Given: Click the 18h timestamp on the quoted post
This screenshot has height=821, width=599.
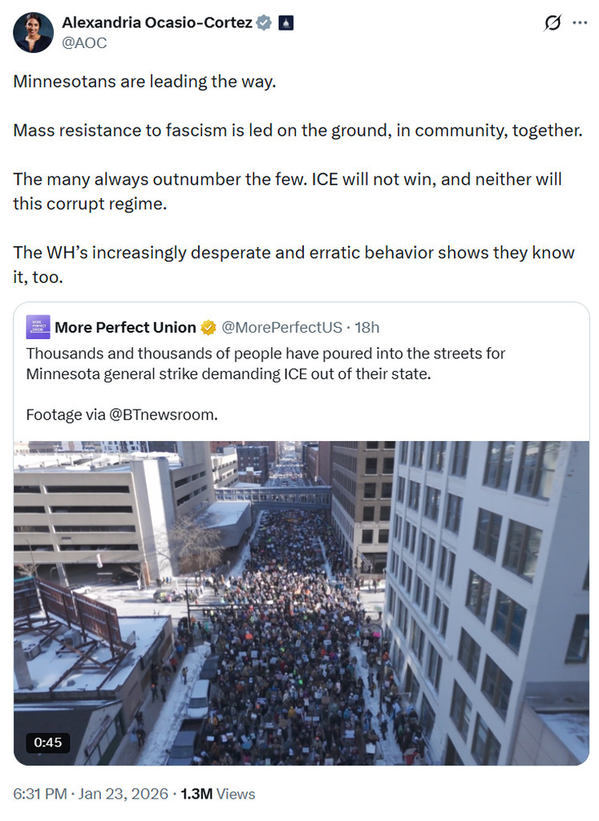Looking at the screenshot, I should tap(366, 327).
